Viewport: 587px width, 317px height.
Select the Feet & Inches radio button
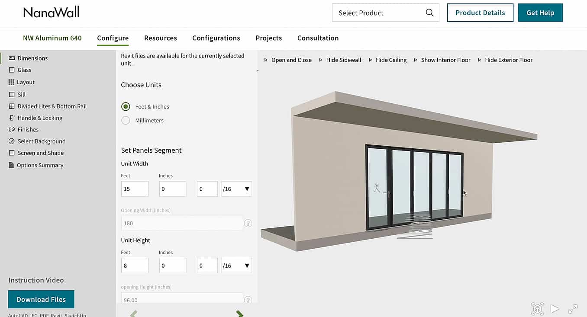coord(126,106)
